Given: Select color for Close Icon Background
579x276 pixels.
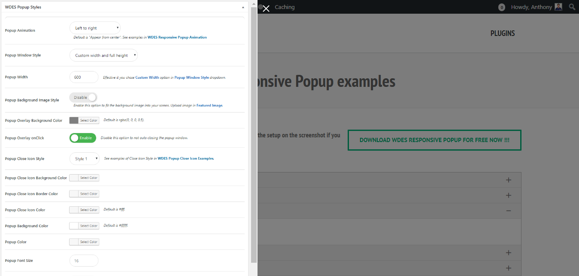Looking at the screenshot, I should [x=84, y=178].
